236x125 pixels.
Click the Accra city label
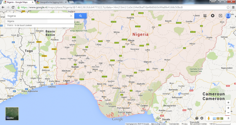tap(10, 96)
